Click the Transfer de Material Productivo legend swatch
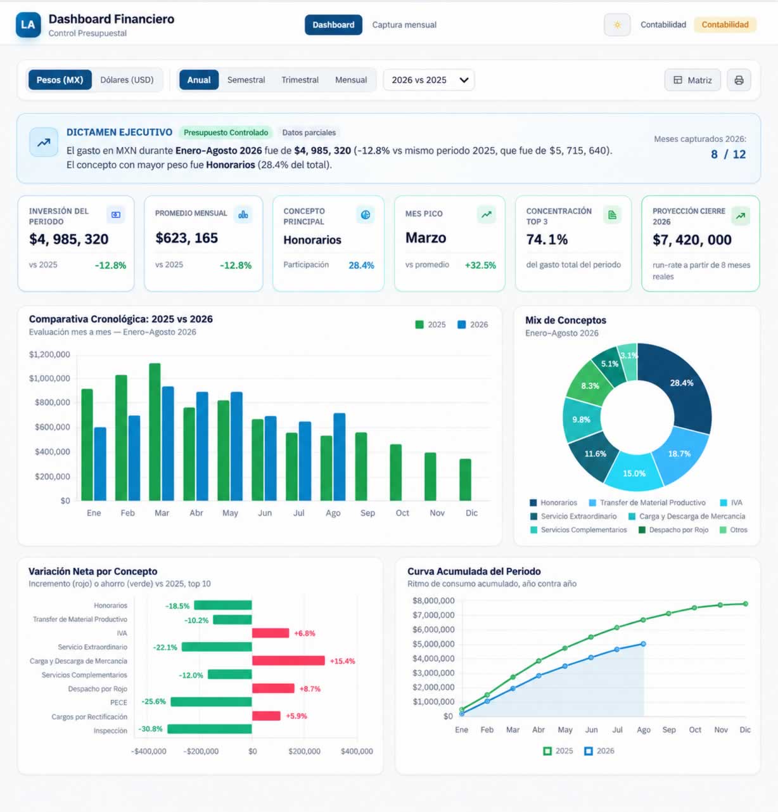778x812 pixels. 592,503
